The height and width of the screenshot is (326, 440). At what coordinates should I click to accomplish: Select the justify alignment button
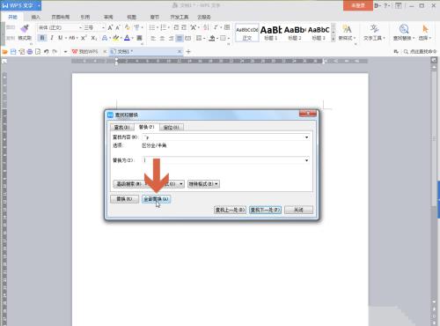coord(180,38)
